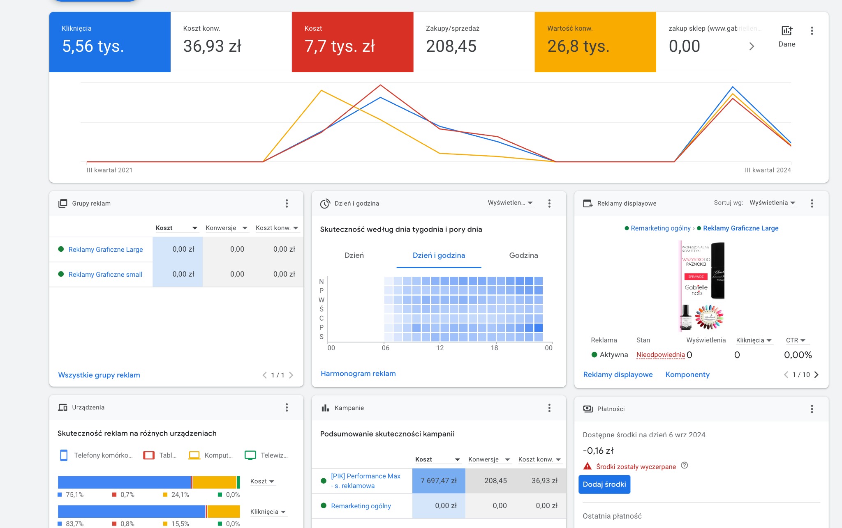Open Harmonogram reklam link
842x528 pixels.
[358, 373]
